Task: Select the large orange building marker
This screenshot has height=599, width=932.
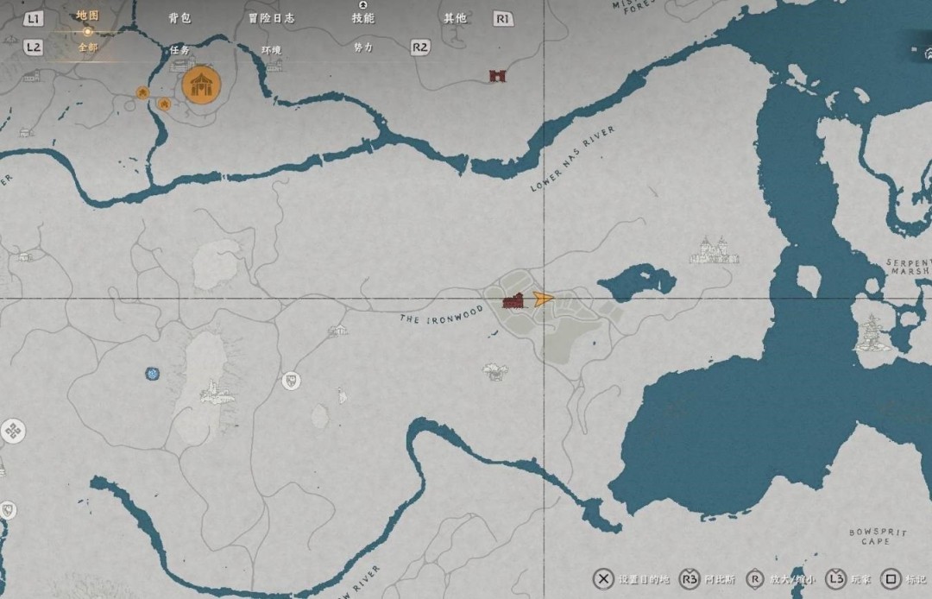Action: tap(201, 85)
